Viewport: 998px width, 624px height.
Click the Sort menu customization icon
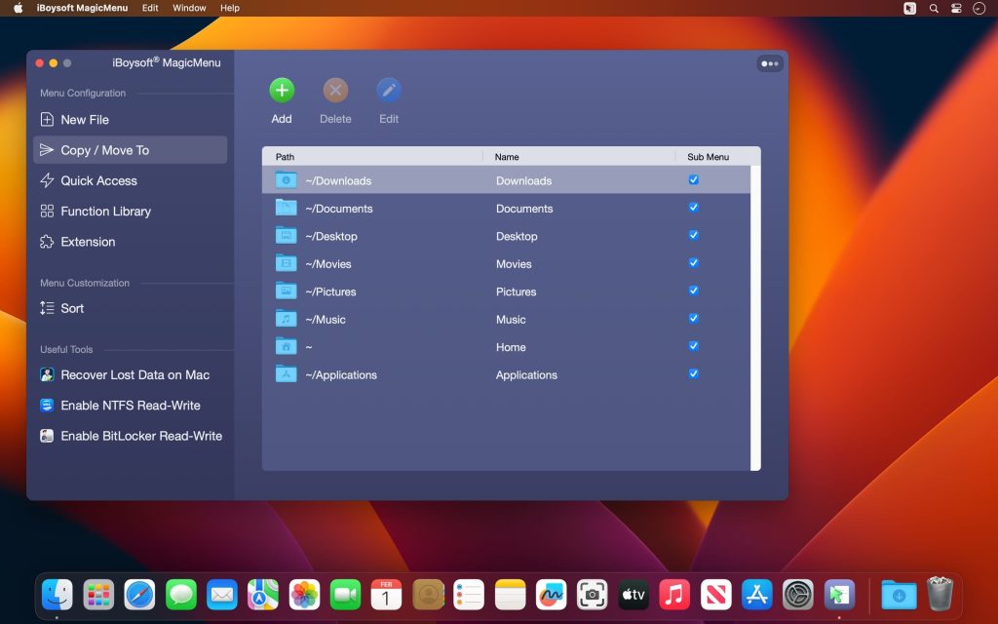pos(45,308)
